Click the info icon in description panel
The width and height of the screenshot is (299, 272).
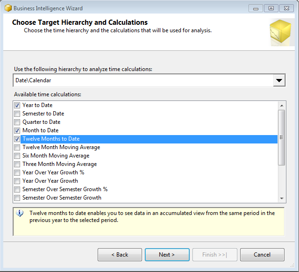tap(20, 213)
